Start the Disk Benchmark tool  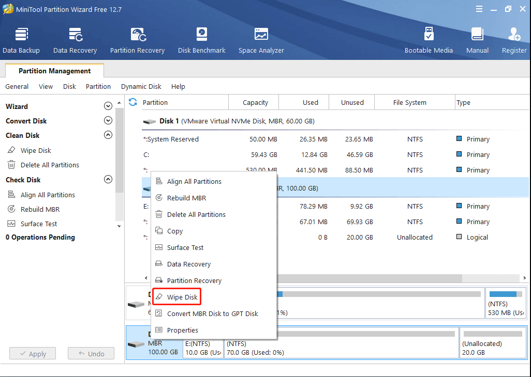[x=201, y=40]
